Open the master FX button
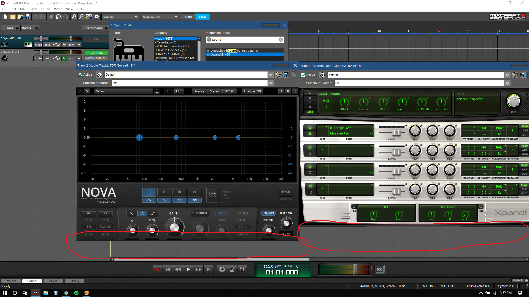Screen dimensions: 529x297 (379, 269)
